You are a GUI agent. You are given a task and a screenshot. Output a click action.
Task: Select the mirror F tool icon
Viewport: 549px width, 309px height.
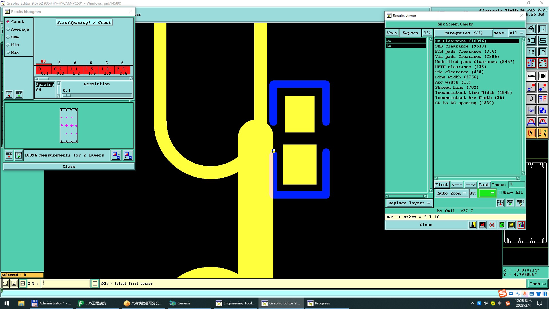[x=542, y=99]
